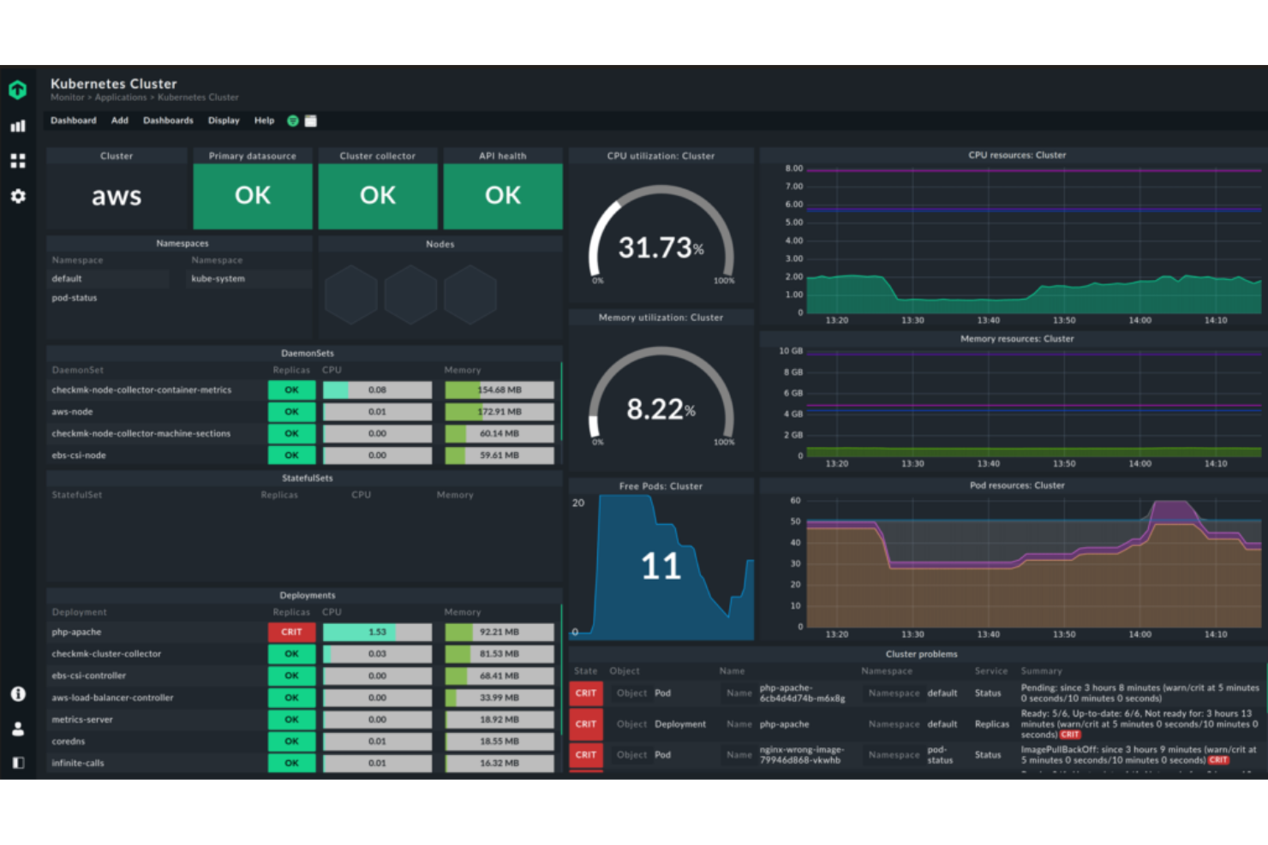
Task: Click the CPU bar for php-apache deployment
Action: pos(377,632)
